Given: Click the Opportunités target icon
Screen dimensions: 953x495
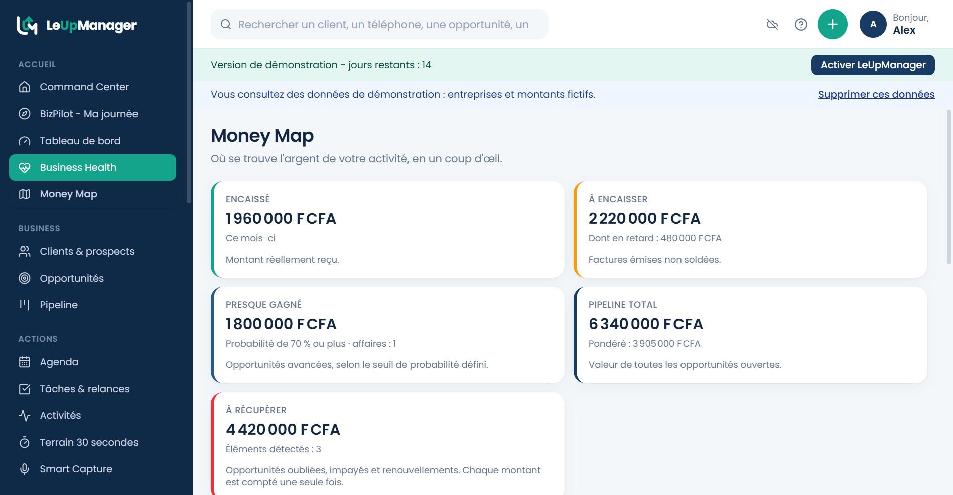Looking at the screenshot, I should [x=25, y=278].
